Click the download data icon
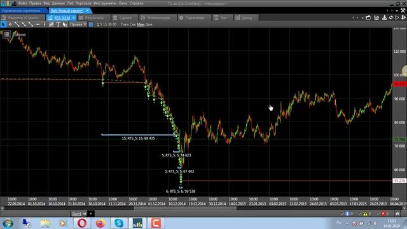 click(x=384, y=18)
